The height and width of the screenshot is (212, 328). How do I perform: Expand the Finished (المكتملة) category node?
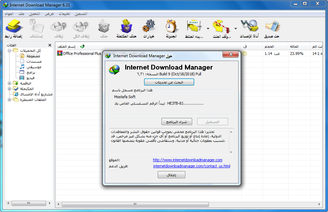tap(9, 89)
